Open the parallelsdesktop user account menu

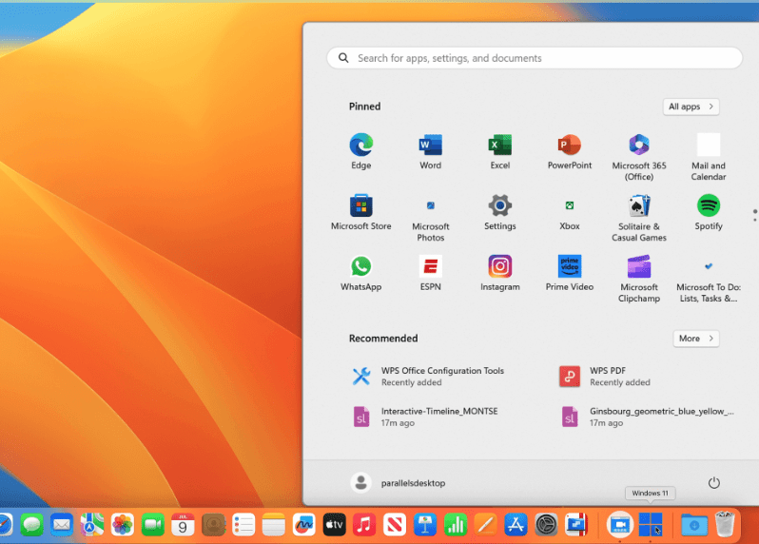click(399, 483)
